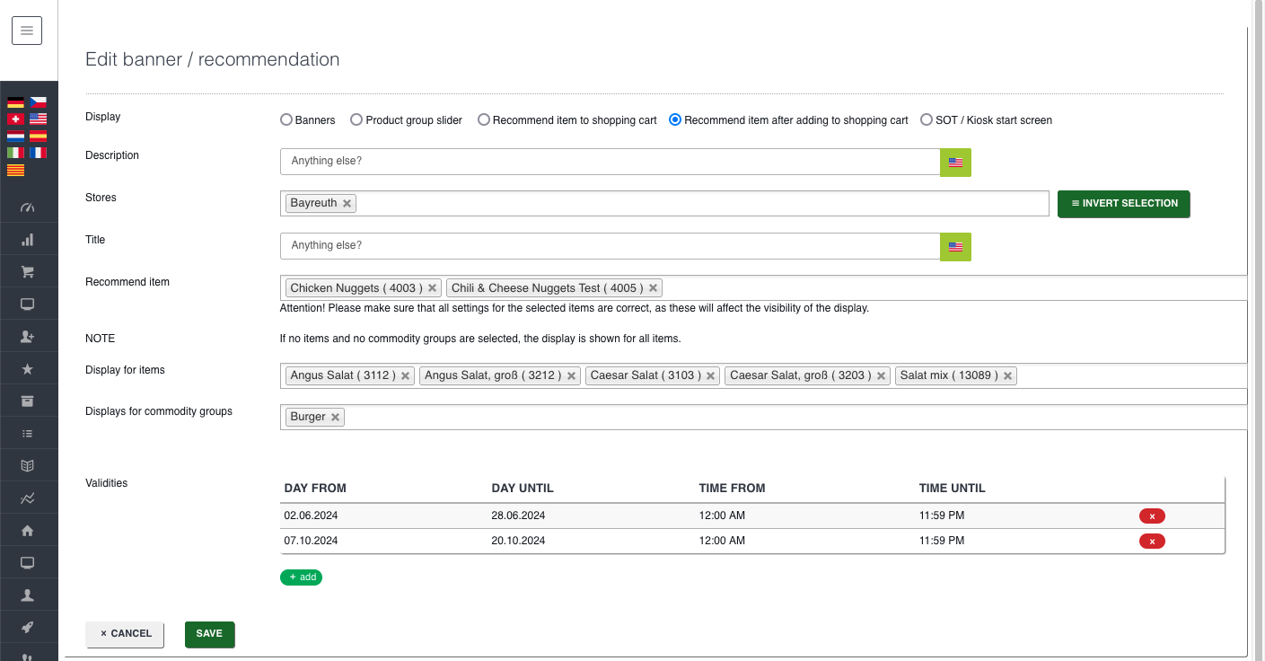Delete the validity starting 02.06.2024
The width and height of the screenshot is (1265, 661).
point(1152,516)
